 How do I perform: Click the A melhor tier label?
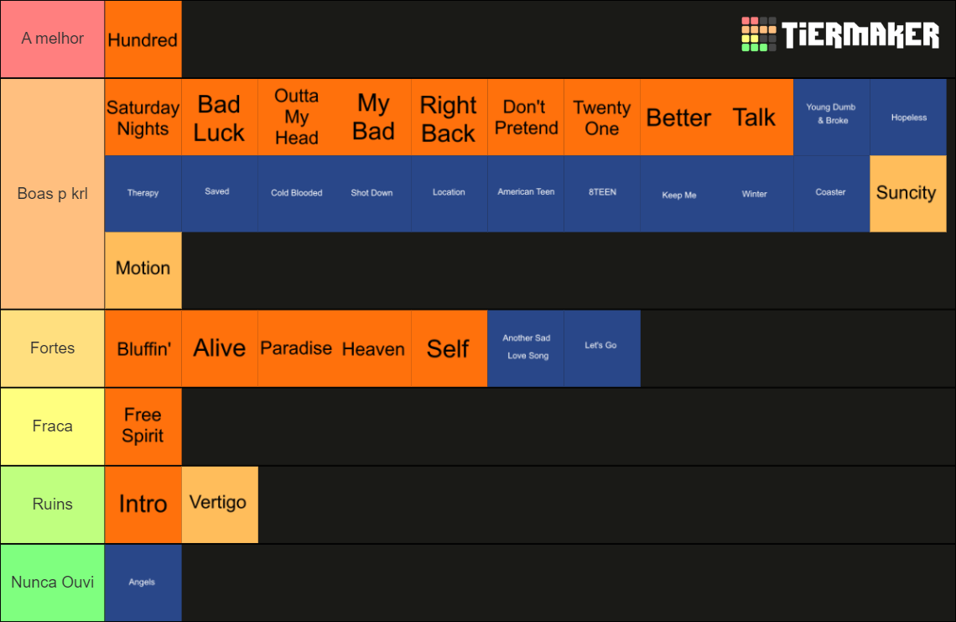(53, 39)
